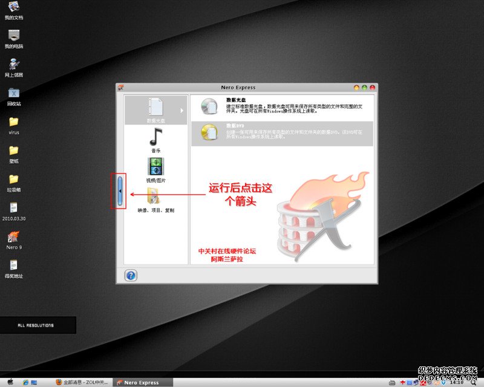Select the Nero 9 desktop shortcut

click(x=13, y=241)
